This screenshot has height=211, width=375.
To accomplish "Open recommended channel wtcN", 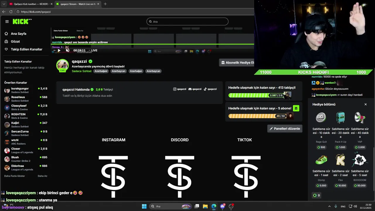I will [26, 142].
